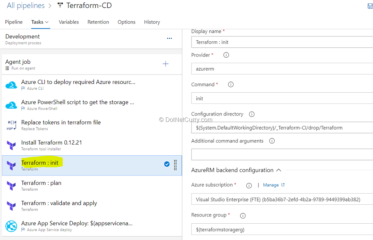Screen dimensions: 373x240
Task: Open the Azure subscription dropdown
Action: [282, 199]
